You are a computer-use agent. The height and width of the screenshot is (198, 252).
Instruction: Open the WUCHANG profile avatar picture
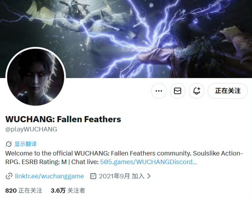click(35, 77)
